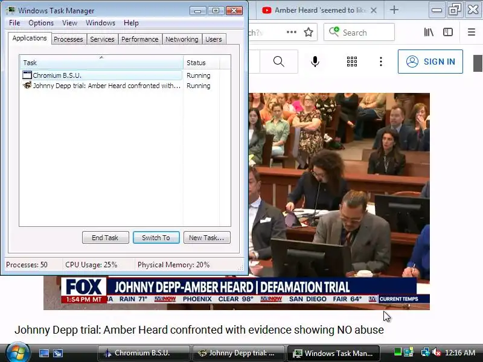Click the End Task button
Screen dimensions: 483x362
(105, 238)
